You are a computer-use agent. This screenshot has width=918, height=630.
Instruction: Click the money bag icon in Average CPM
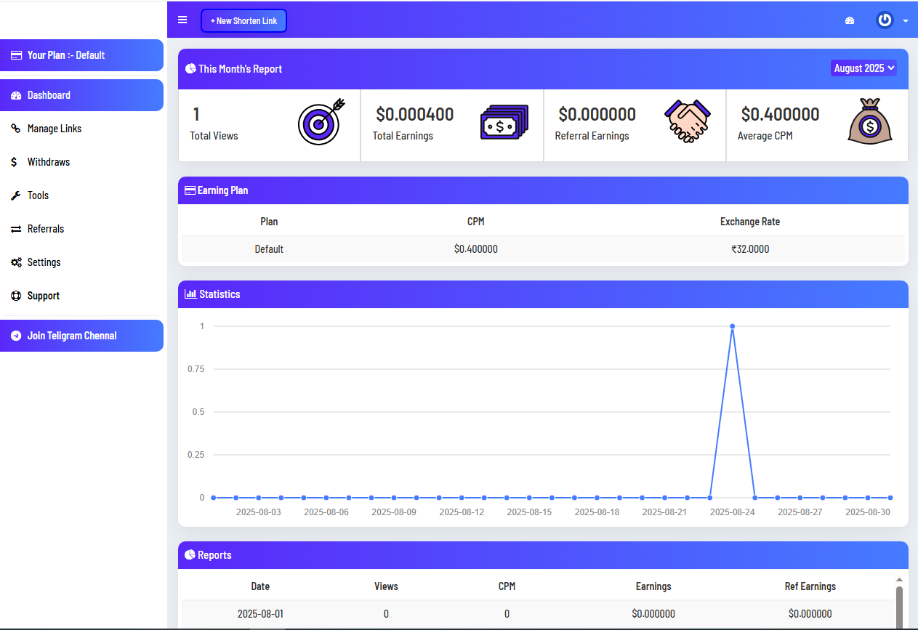870,121
